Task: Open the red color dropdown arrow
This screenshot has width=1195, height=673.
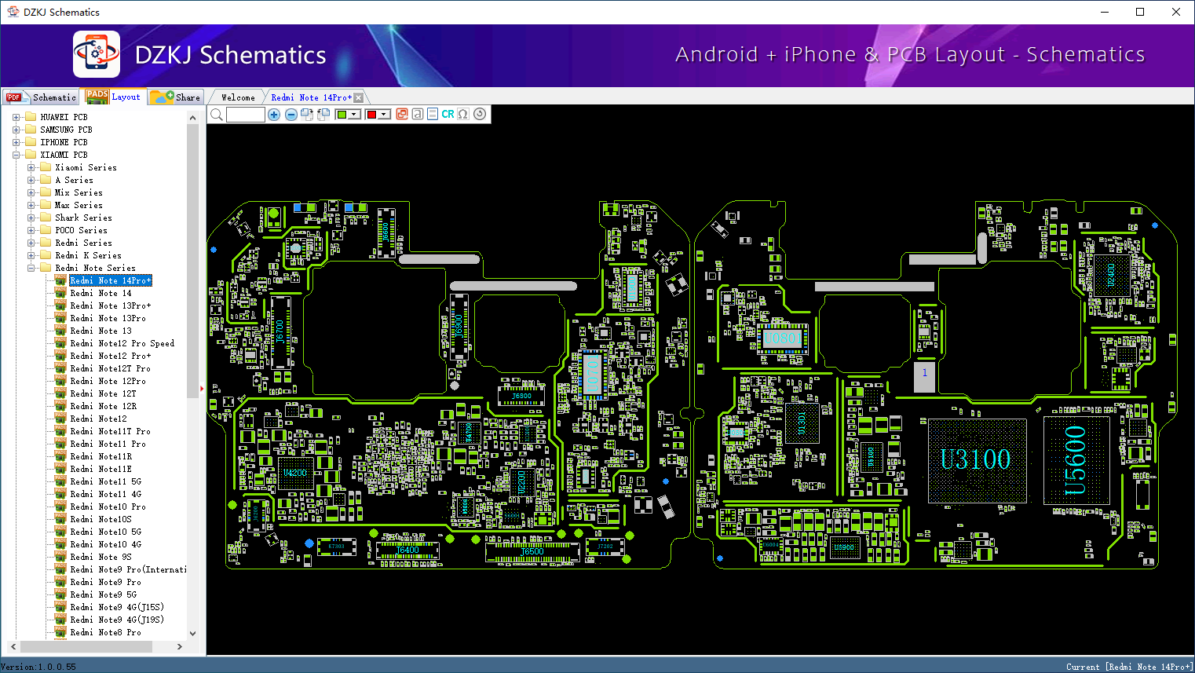Action: pyautogui.click(x=385, y=115)
